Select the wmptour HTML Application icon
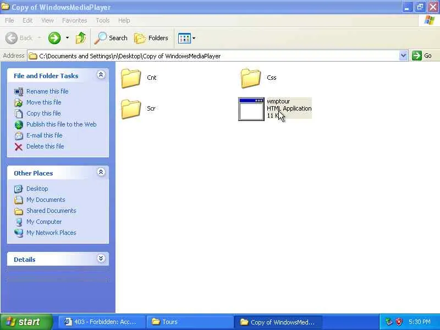 (251, 109)
